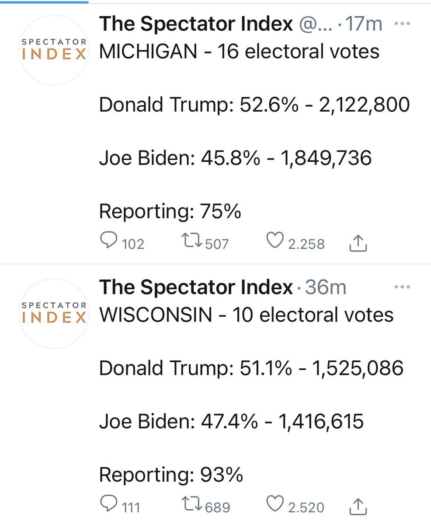Open Spectator Index avatar on Michigan tweet
The image size is (431, 525).
coord(54,50)
